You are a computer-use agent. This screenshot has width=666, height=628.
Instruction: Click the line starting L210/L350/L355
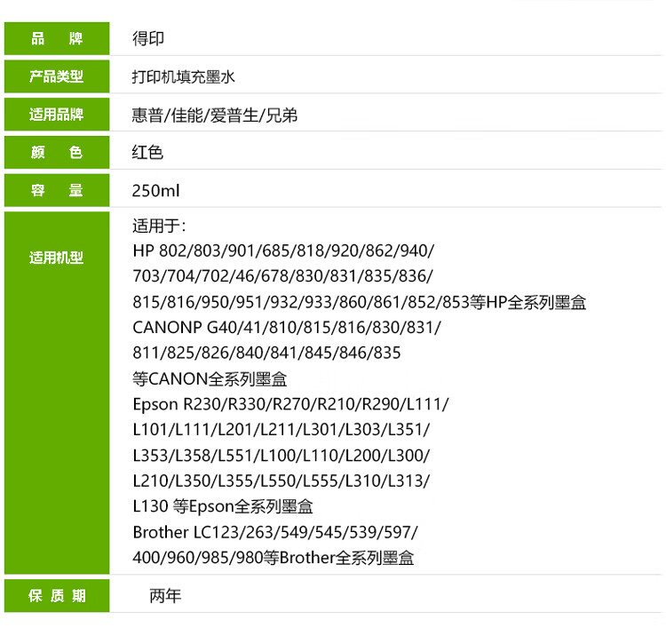(x=281, y=481)
